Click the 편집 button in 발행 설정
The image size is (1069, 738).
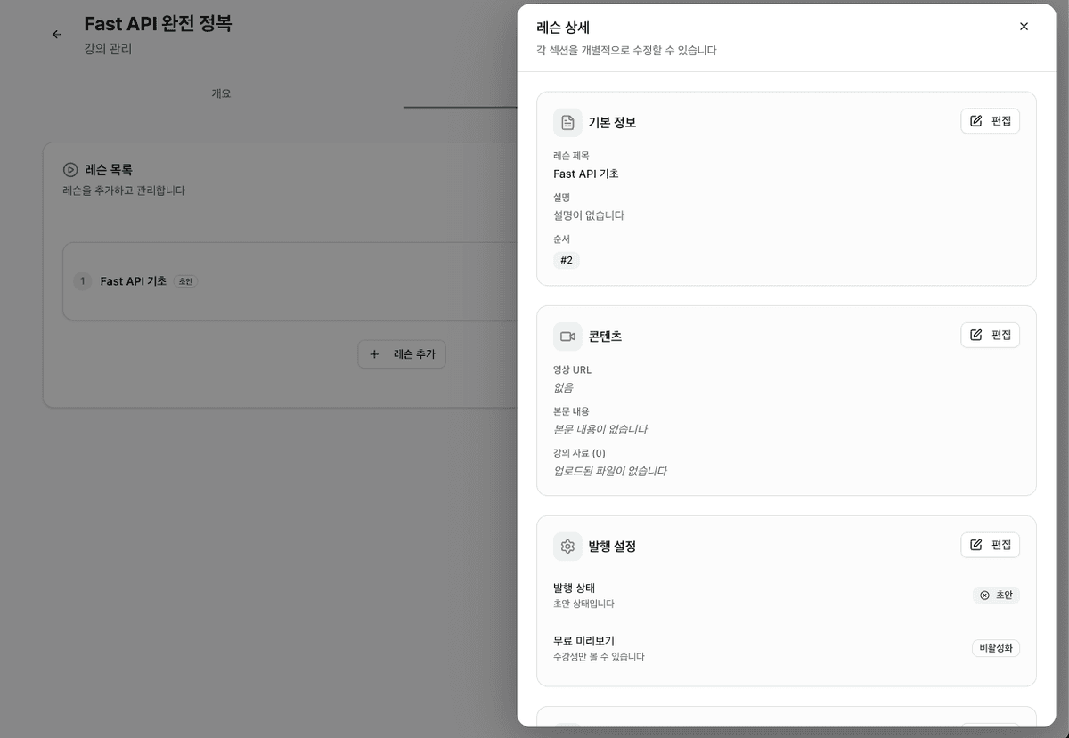tap(990, 544)
